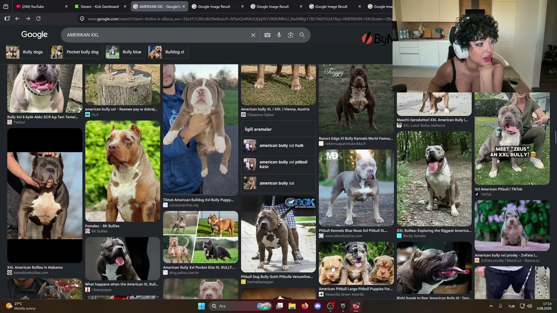The height and width of the screenshot is (313, 557).
Task: Reload the current Google page
Action: coord(38,19)
